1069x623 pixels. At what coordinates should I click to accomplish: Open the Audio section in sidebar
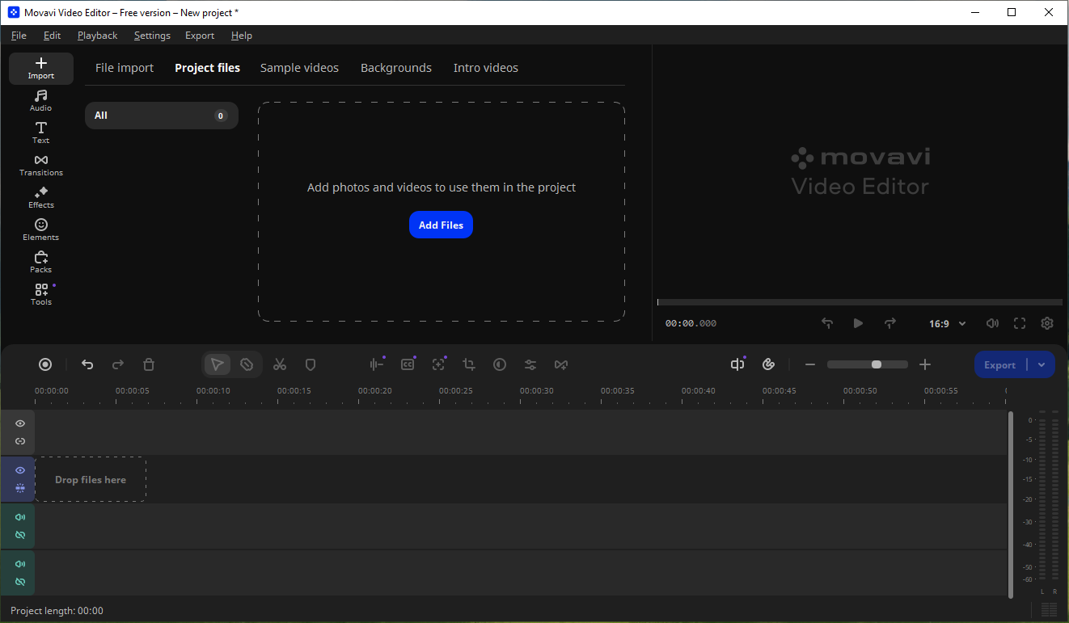coord(41,101)
